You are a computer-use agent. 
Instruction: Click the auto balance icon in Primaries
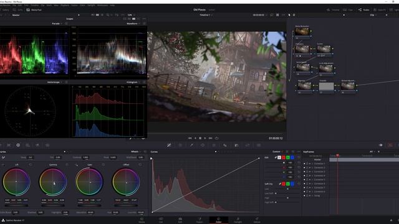pos(3,157)
